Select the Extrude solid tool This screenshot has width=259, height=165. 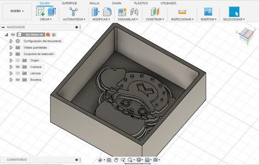click(x=52, y=11)
